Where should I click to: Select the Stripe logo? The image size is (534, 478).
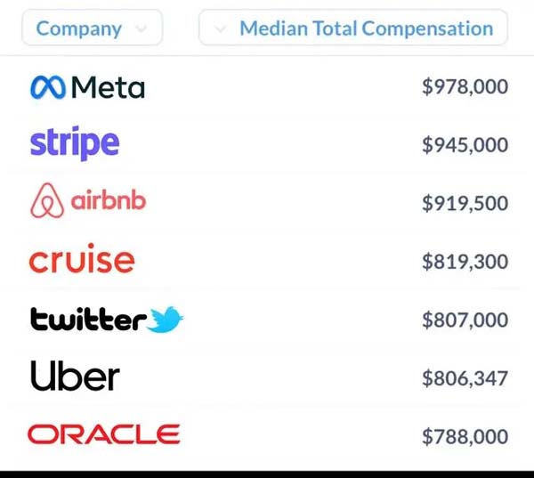click(75, 143)
